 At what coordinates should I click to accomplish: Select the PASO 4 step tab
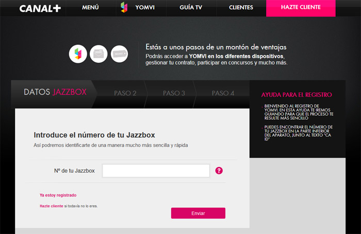(223, 93)
